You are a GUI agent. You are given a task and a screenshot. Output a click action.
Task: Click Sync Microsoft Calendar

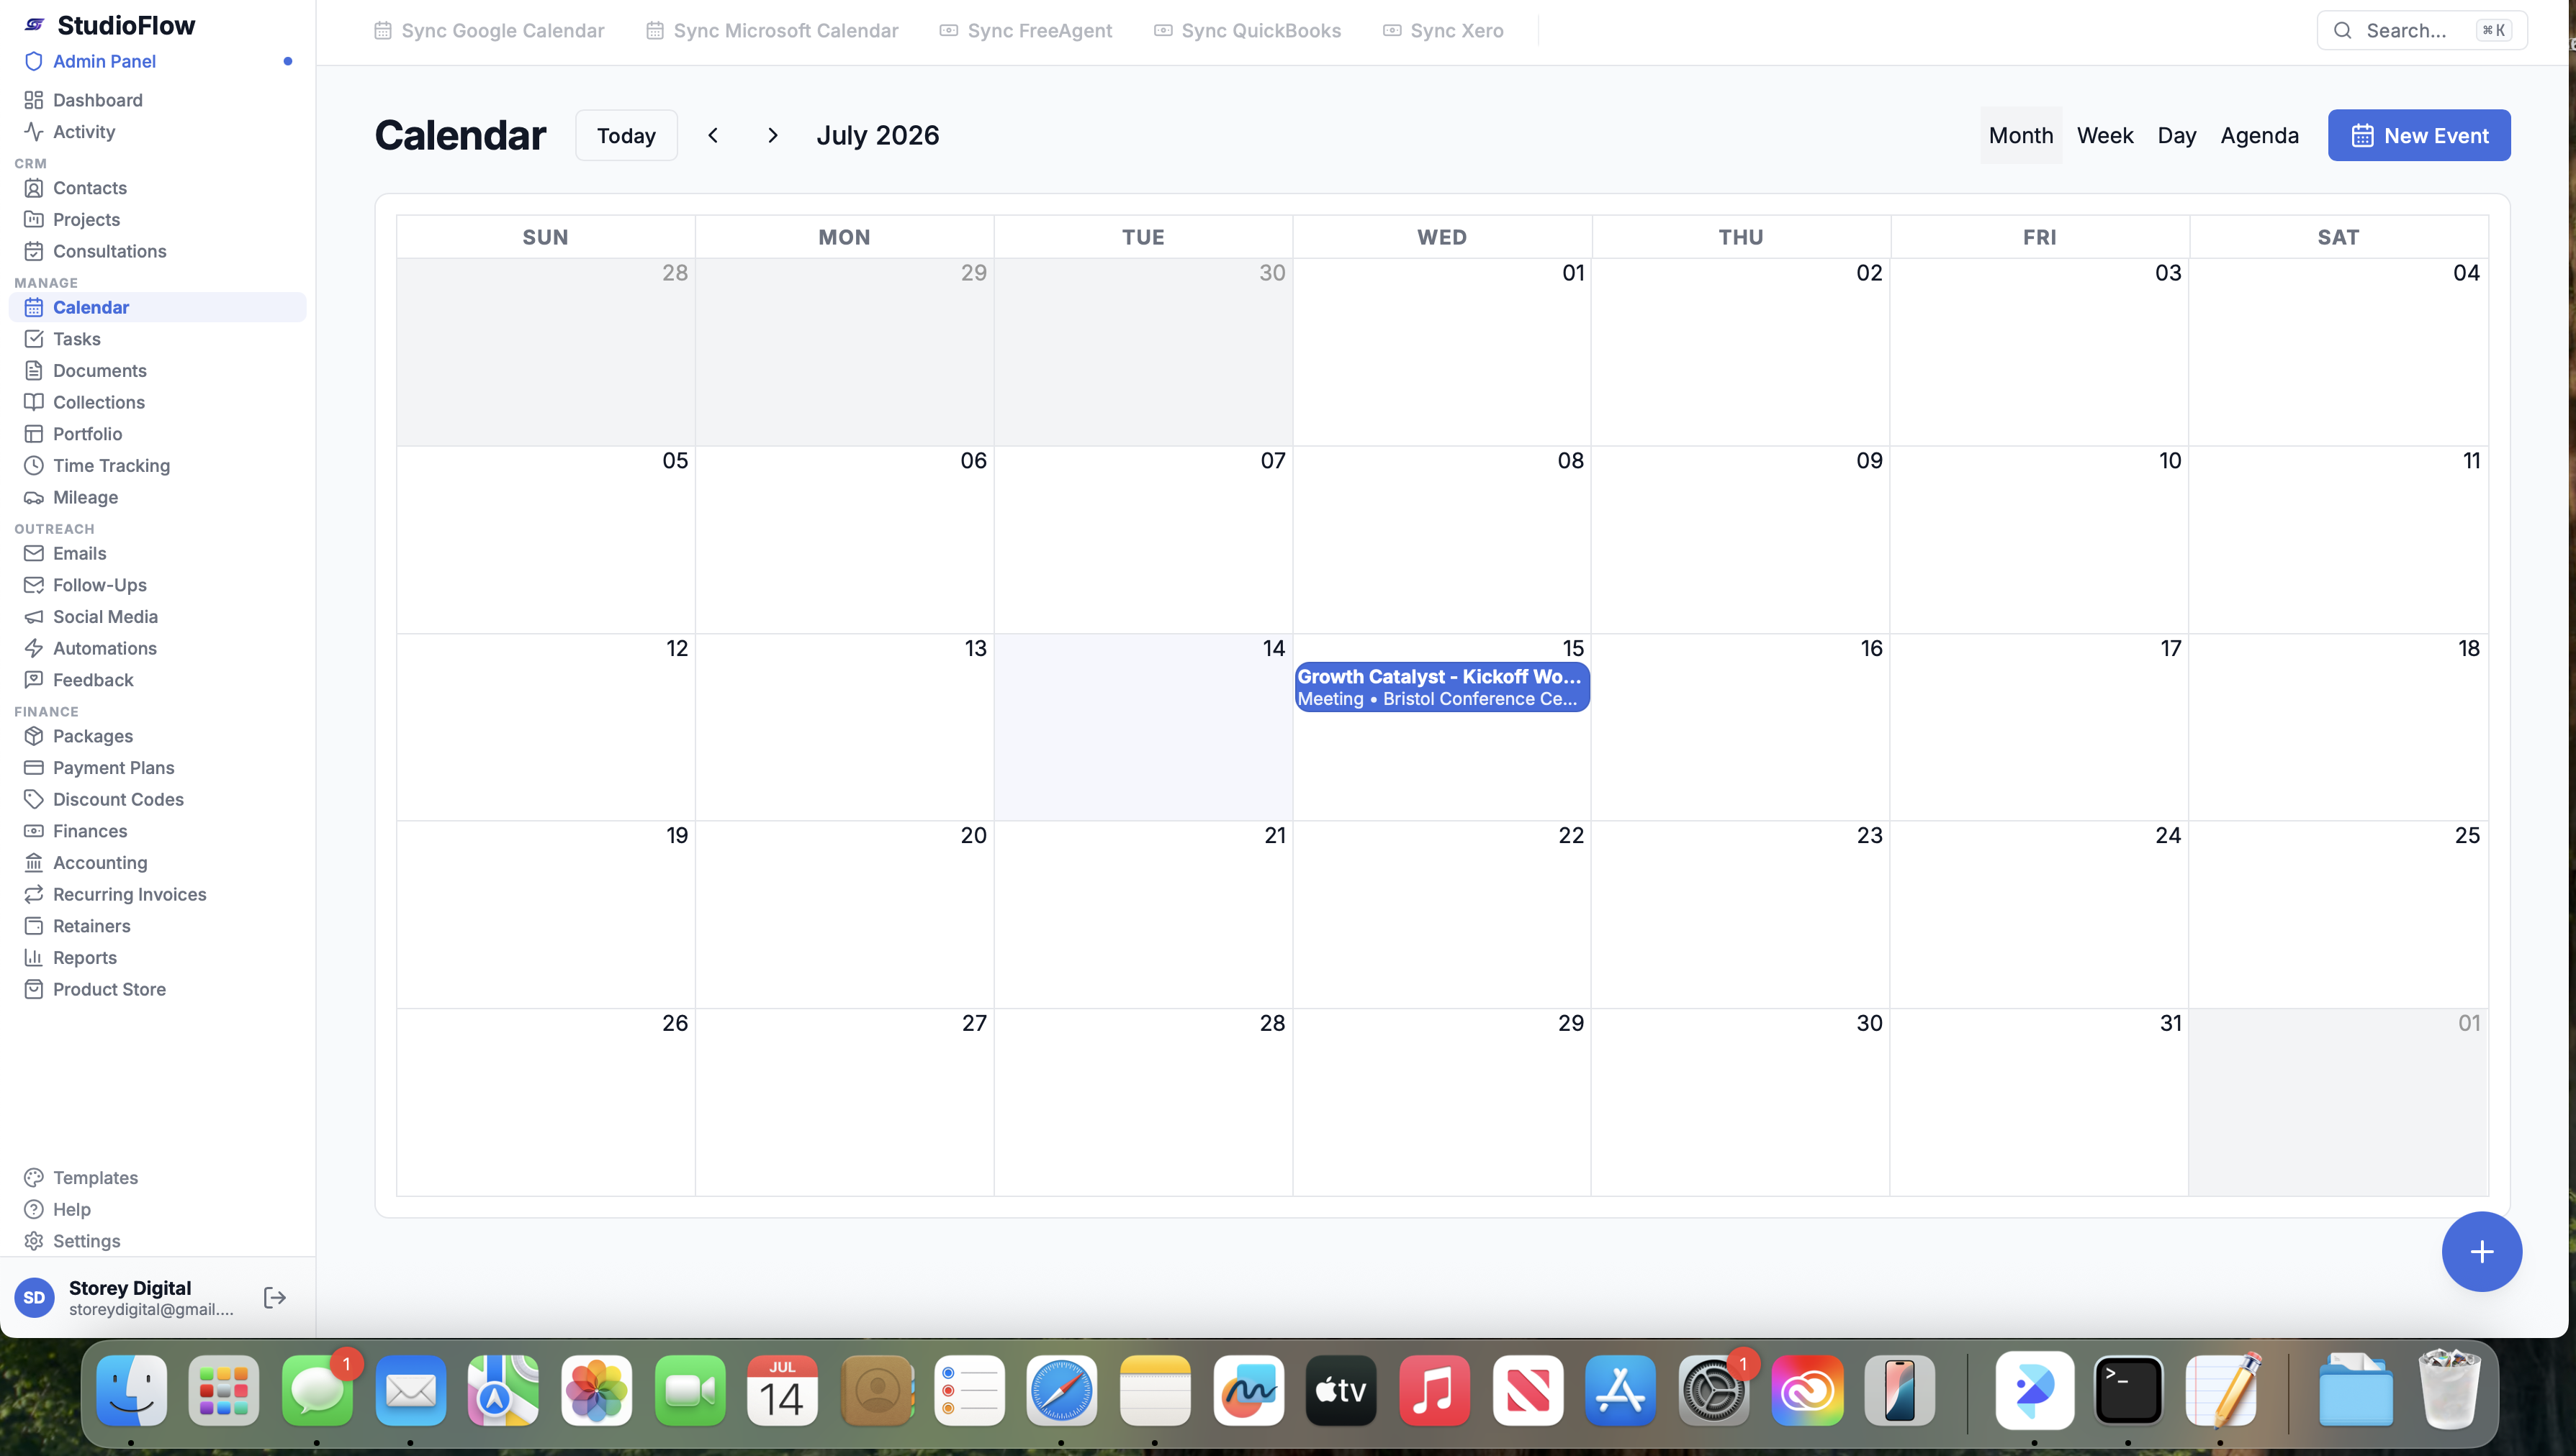pos(773,31)
